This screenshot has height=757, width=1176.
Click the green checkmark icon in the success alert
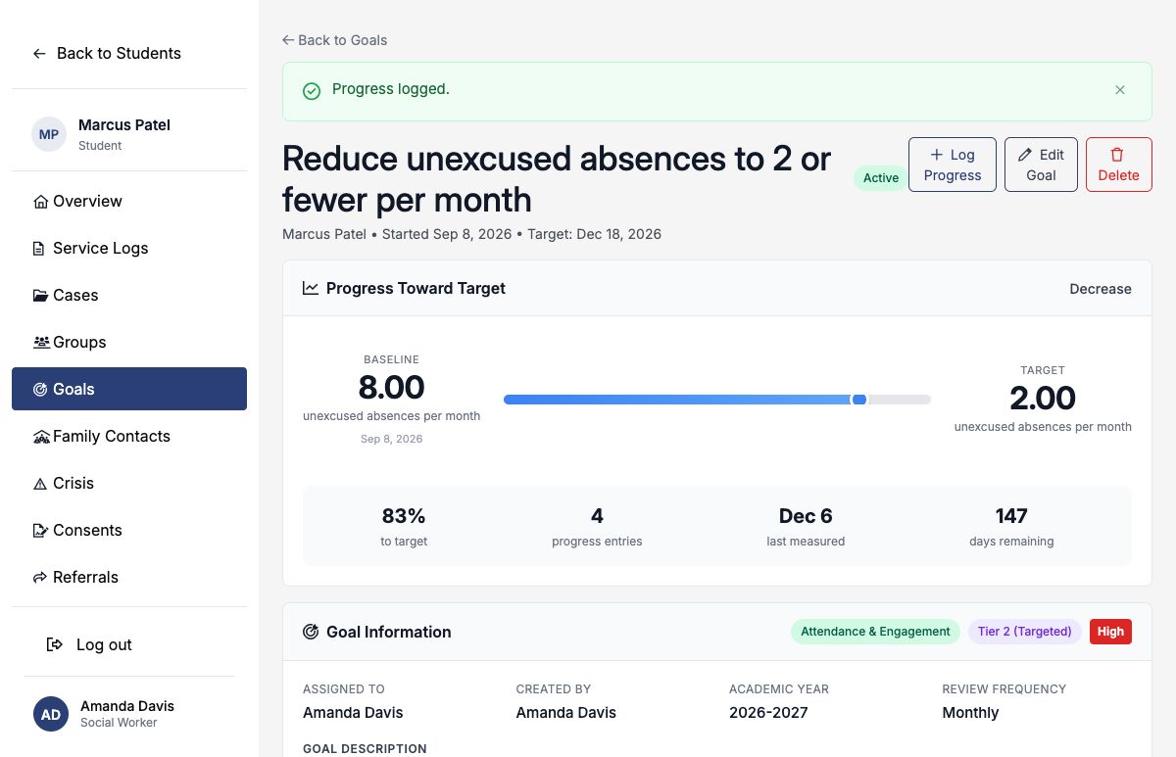pyautogui.click(x=312, y=91)
